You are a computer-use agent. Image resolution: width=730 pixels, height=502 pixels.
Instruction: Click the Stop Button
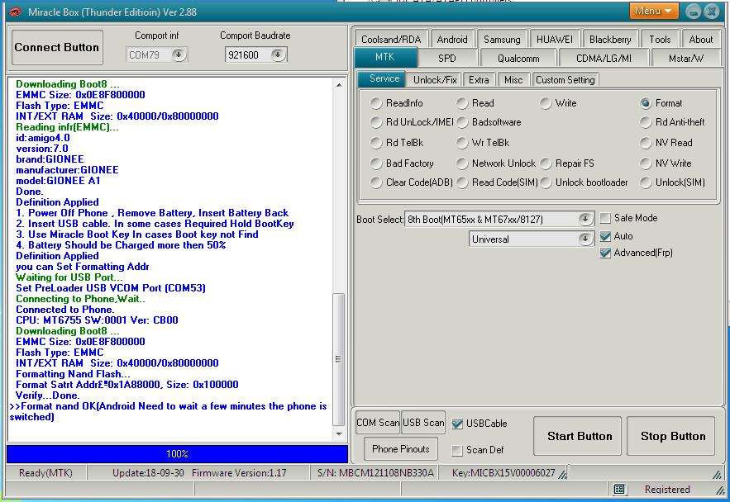670,436
